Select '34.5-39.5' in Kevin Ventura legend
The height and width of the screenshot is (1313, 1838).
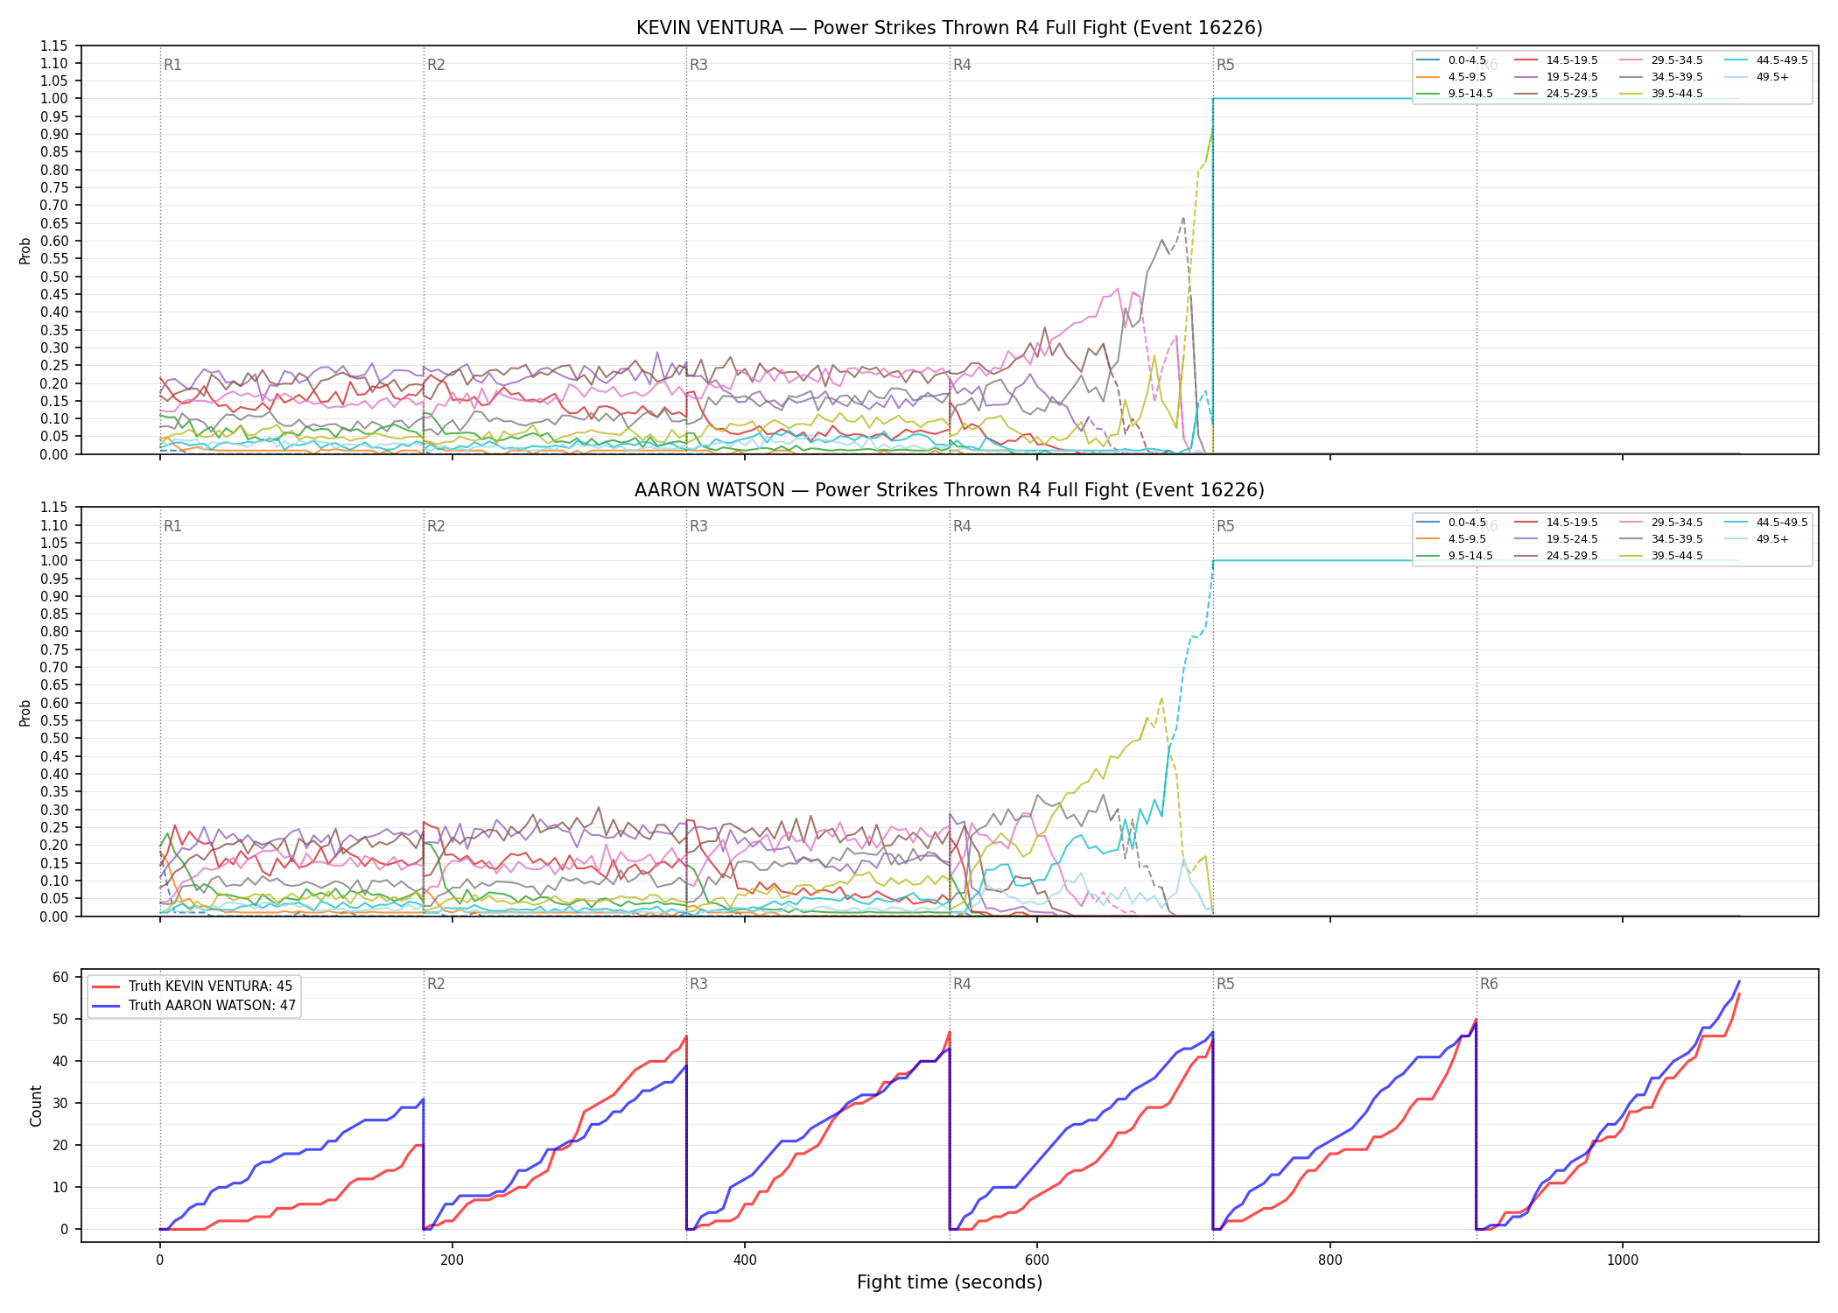[x=1661, y=77]
